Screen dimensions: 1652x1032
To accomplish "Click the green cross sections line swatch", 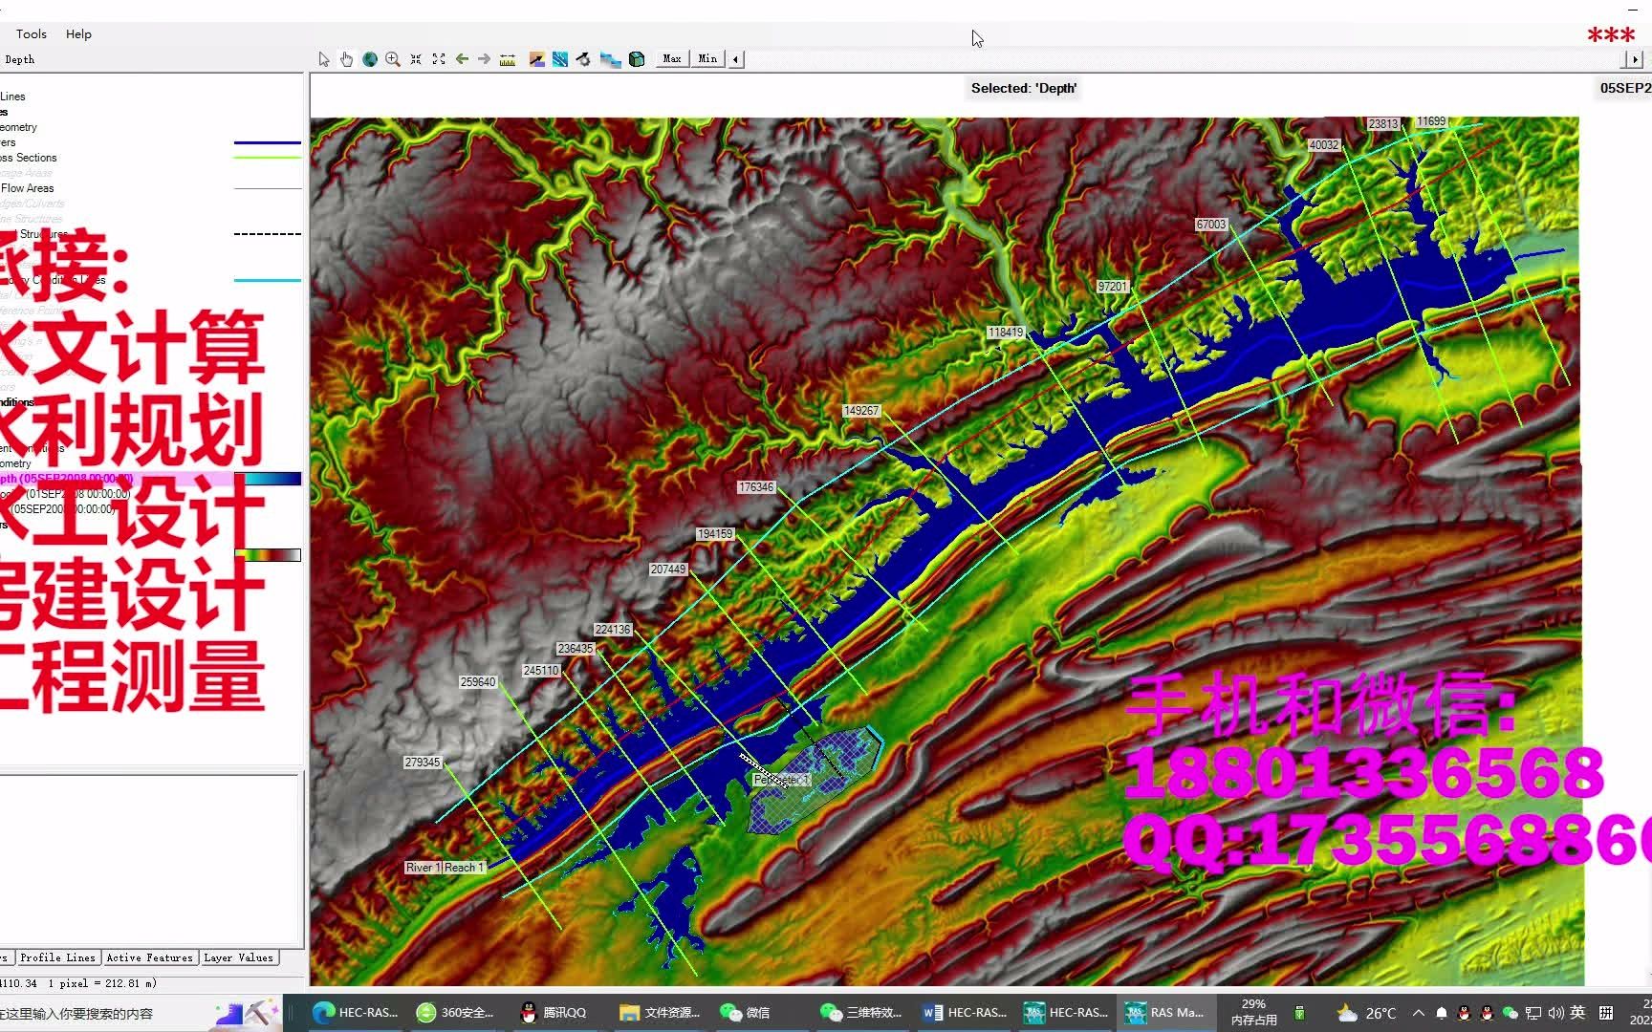I will point(268,158).
